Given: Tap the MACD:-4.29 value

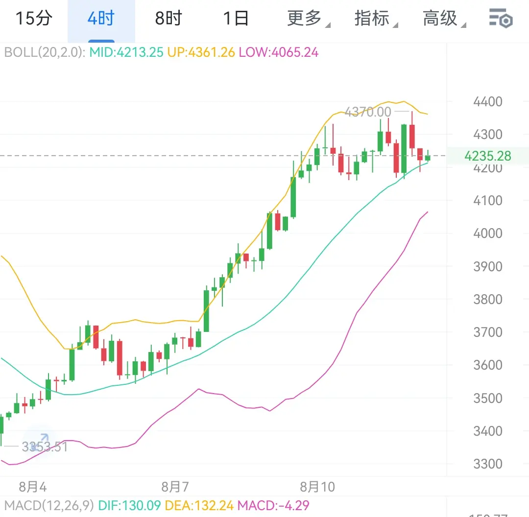Looking at the screenshot, I should [x=273, y=506].
